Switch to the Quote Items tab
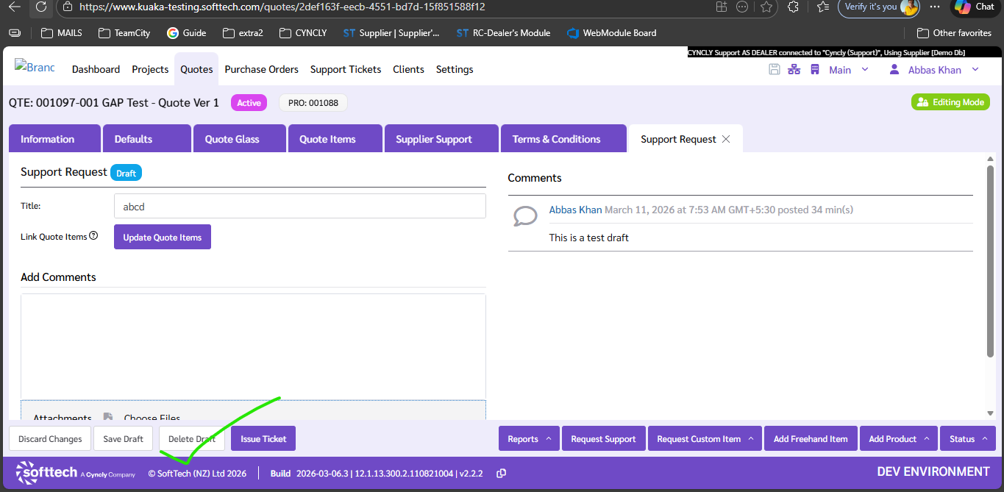1004x492 pixels. 327,139
